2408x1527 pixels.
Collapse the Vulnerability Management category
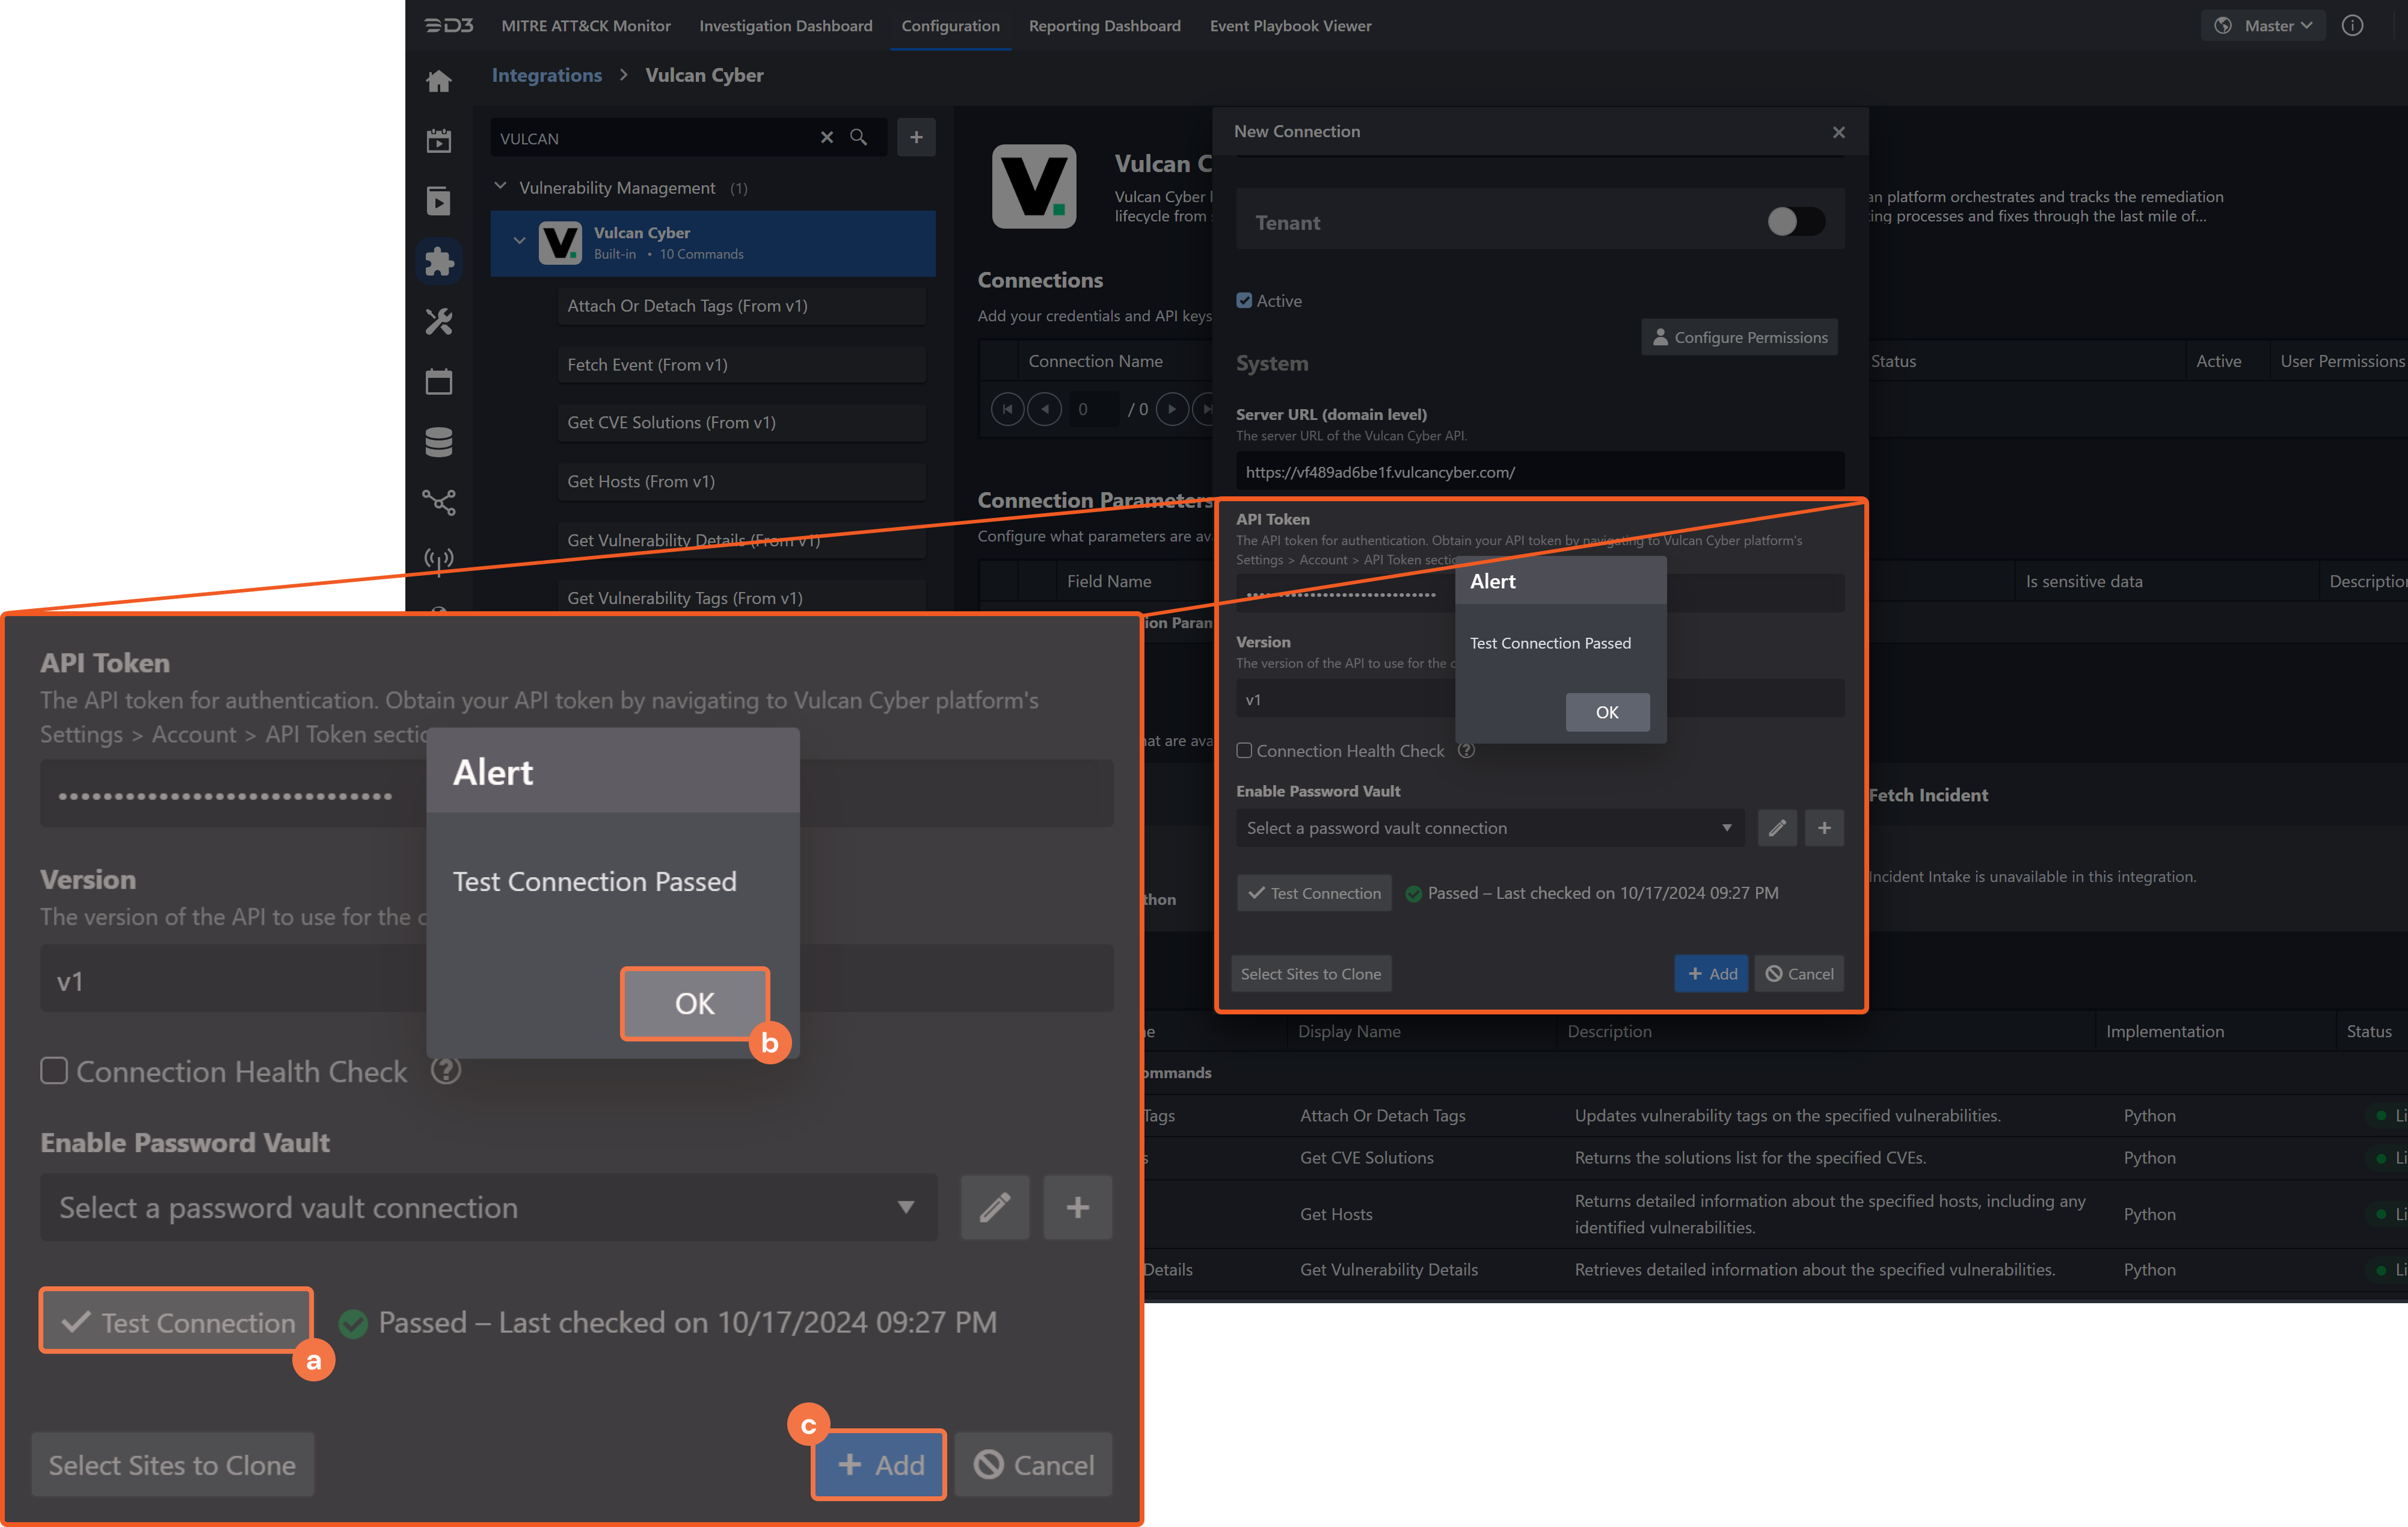coord(501,187)
